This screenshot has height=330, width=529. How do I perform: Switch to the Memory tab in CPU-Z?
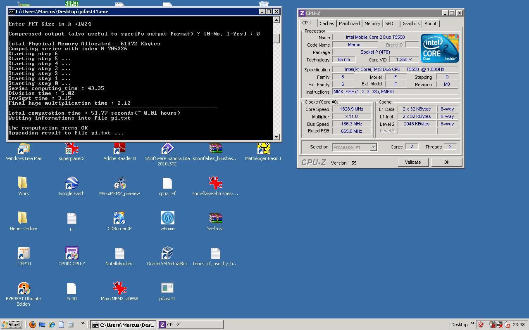coord(372,24)
